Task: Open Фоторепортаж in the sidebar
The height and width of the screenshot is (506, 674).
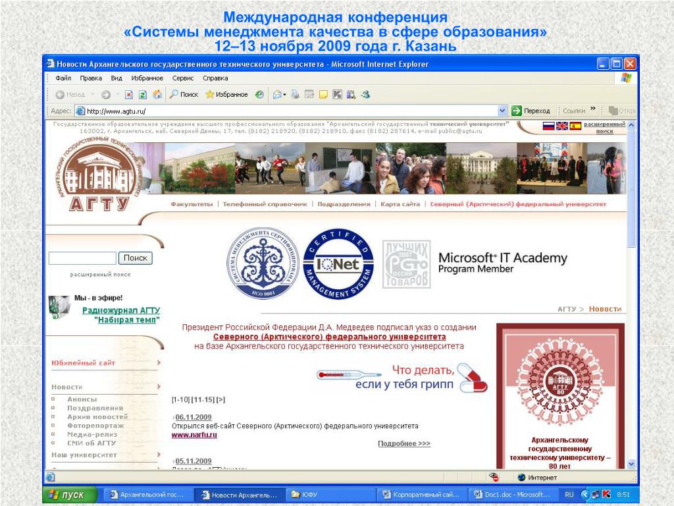Action: (95, 426)
